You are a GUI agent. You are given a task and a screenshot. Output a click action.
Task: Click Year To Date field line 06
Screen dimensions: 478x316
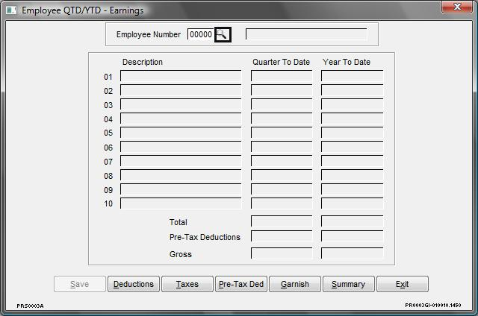352,147
